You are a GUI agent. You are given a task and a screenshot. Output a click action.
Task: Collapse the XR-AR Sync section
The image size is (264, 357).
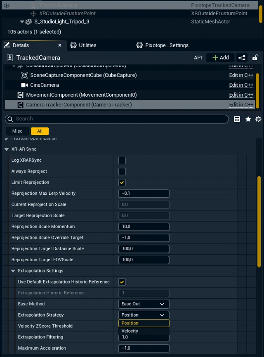coord(7,149)
